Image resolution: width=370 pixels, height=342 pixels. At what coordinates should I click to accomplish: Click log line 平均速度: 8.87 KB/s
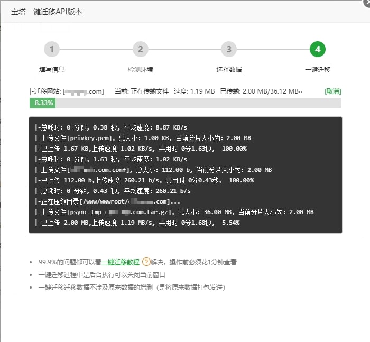[111, 127]
